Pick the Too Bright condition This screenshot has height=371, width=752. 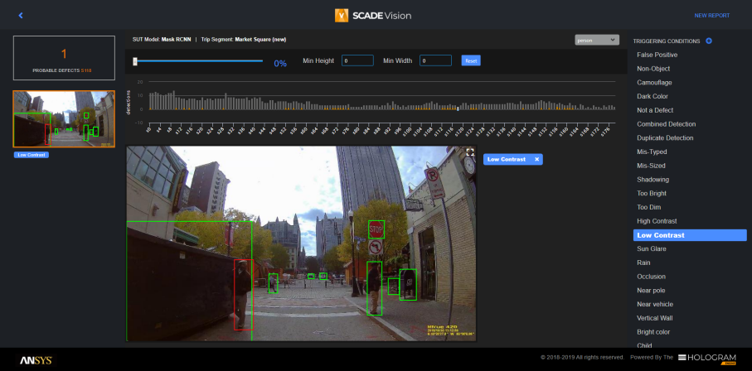652,194
